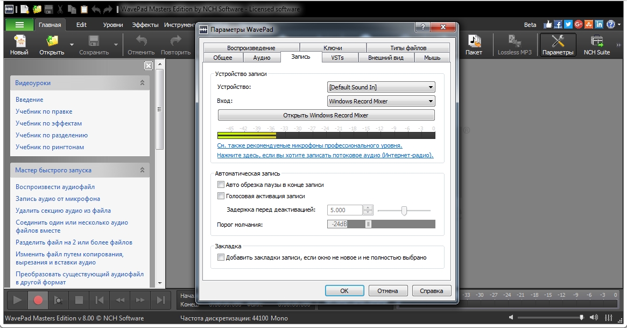Open link about recording streaming audio
The width and height of the screenshot is (627, 328).
[325, 155]
